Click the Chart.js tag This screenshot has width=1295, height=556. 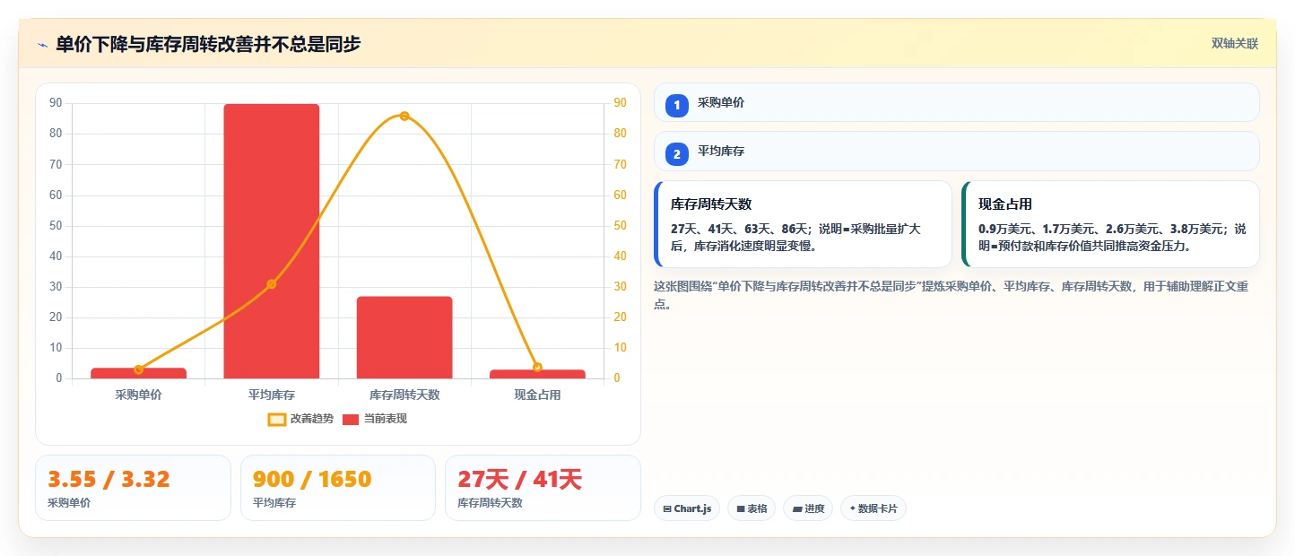click(687, 508)
